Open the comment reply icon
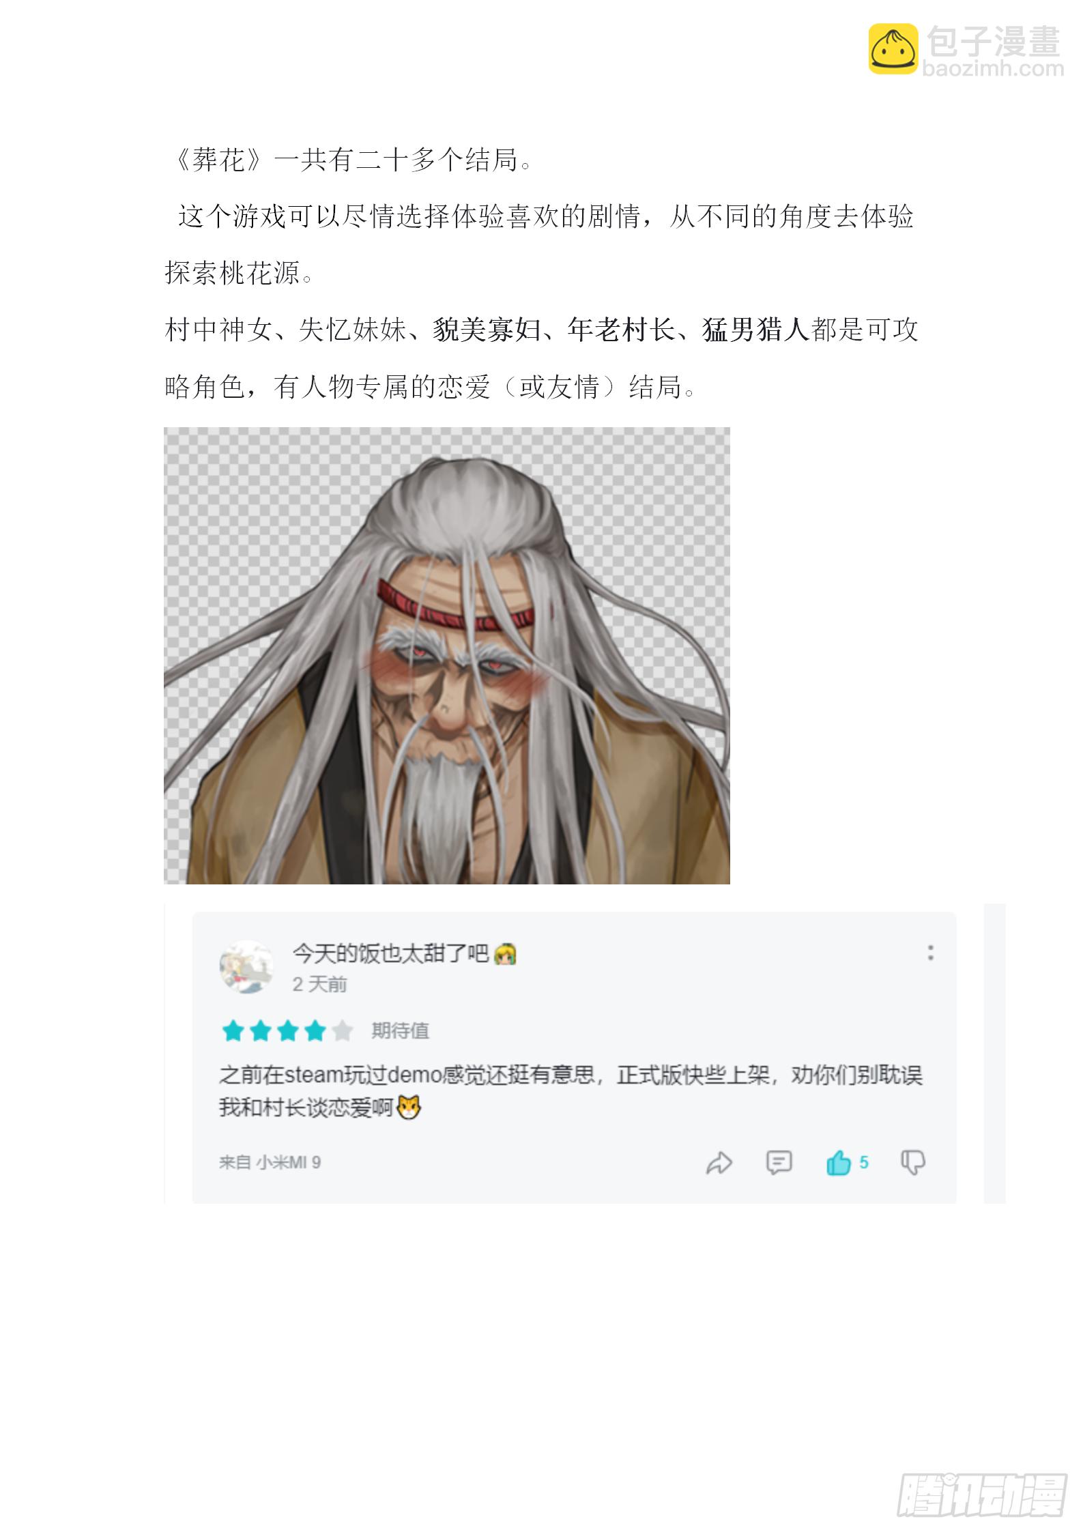 point(779,1162)
